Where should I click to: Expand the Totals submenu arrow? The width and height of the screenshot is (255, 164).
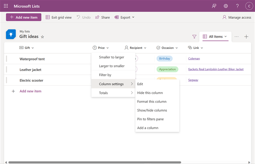point(132,93)
